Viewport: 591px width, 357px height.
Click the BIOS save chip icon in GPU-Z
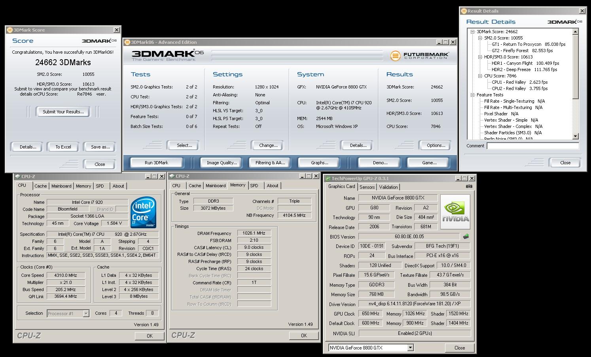coord(466,237)
